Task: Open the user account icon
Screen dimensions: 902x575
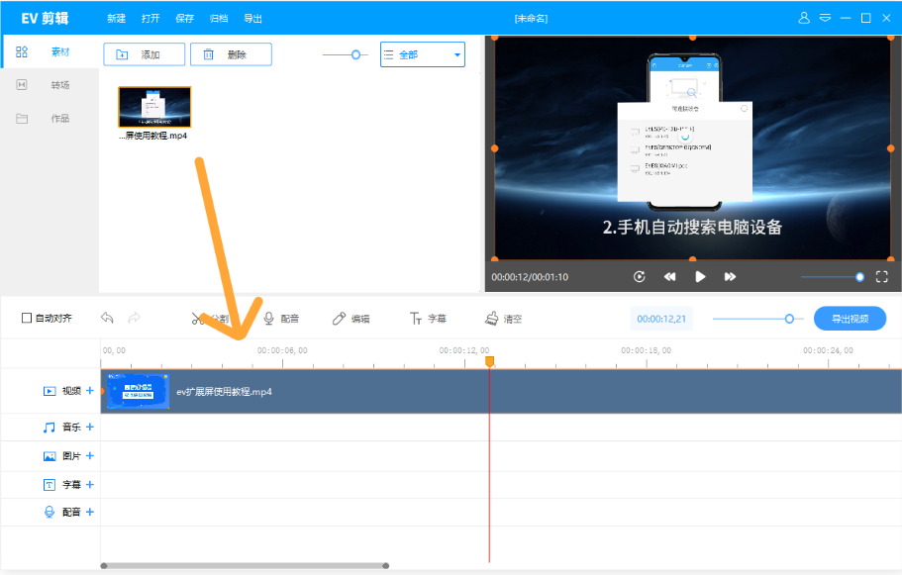Action: [x=804, y=18]
